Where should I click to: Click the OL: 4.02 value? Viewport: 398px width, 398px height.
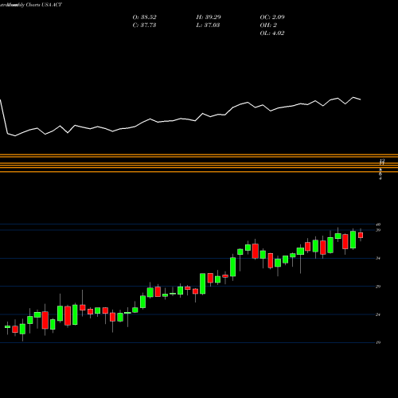[272, 33]
